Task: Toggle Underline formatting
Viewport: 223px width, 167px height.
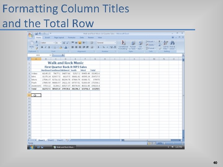Action: click(x=49, y=47)
